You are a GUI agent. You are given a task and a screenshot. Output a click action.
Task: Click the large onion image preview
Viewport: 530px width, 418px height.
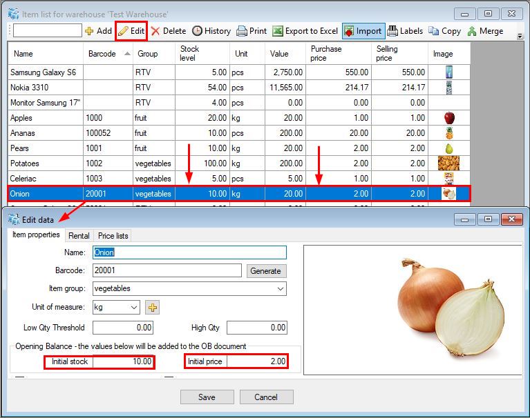coord(413,310)
